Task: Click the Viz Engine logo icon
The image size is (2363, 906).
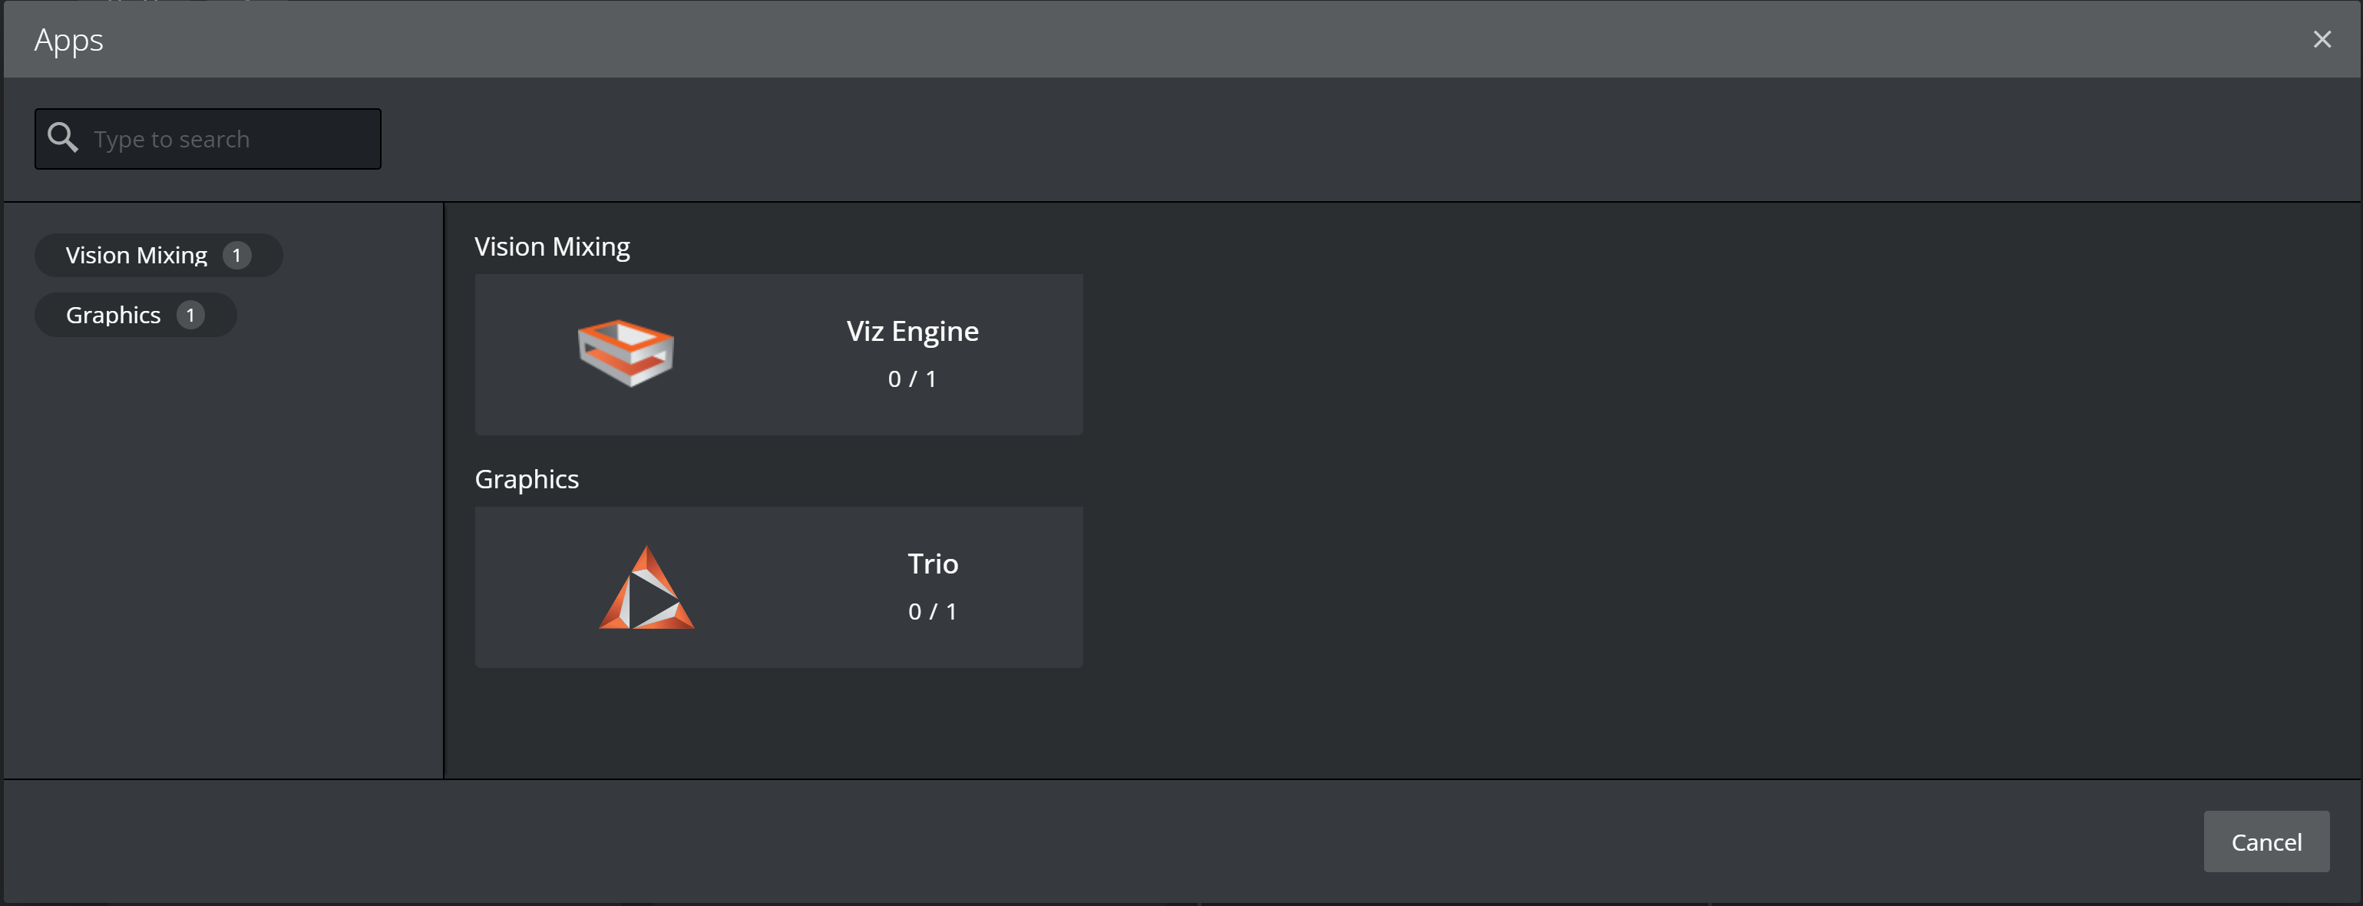Action: 626,353
